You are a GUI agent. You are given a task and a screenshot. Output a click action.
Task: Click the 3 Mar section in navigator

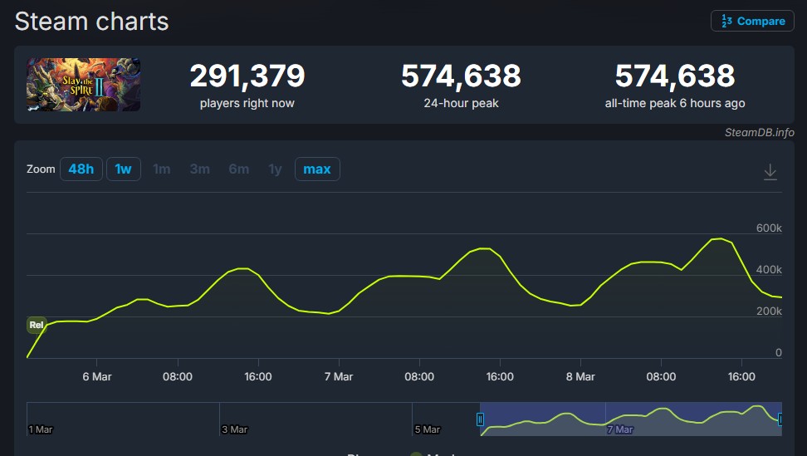pos(315,419)
